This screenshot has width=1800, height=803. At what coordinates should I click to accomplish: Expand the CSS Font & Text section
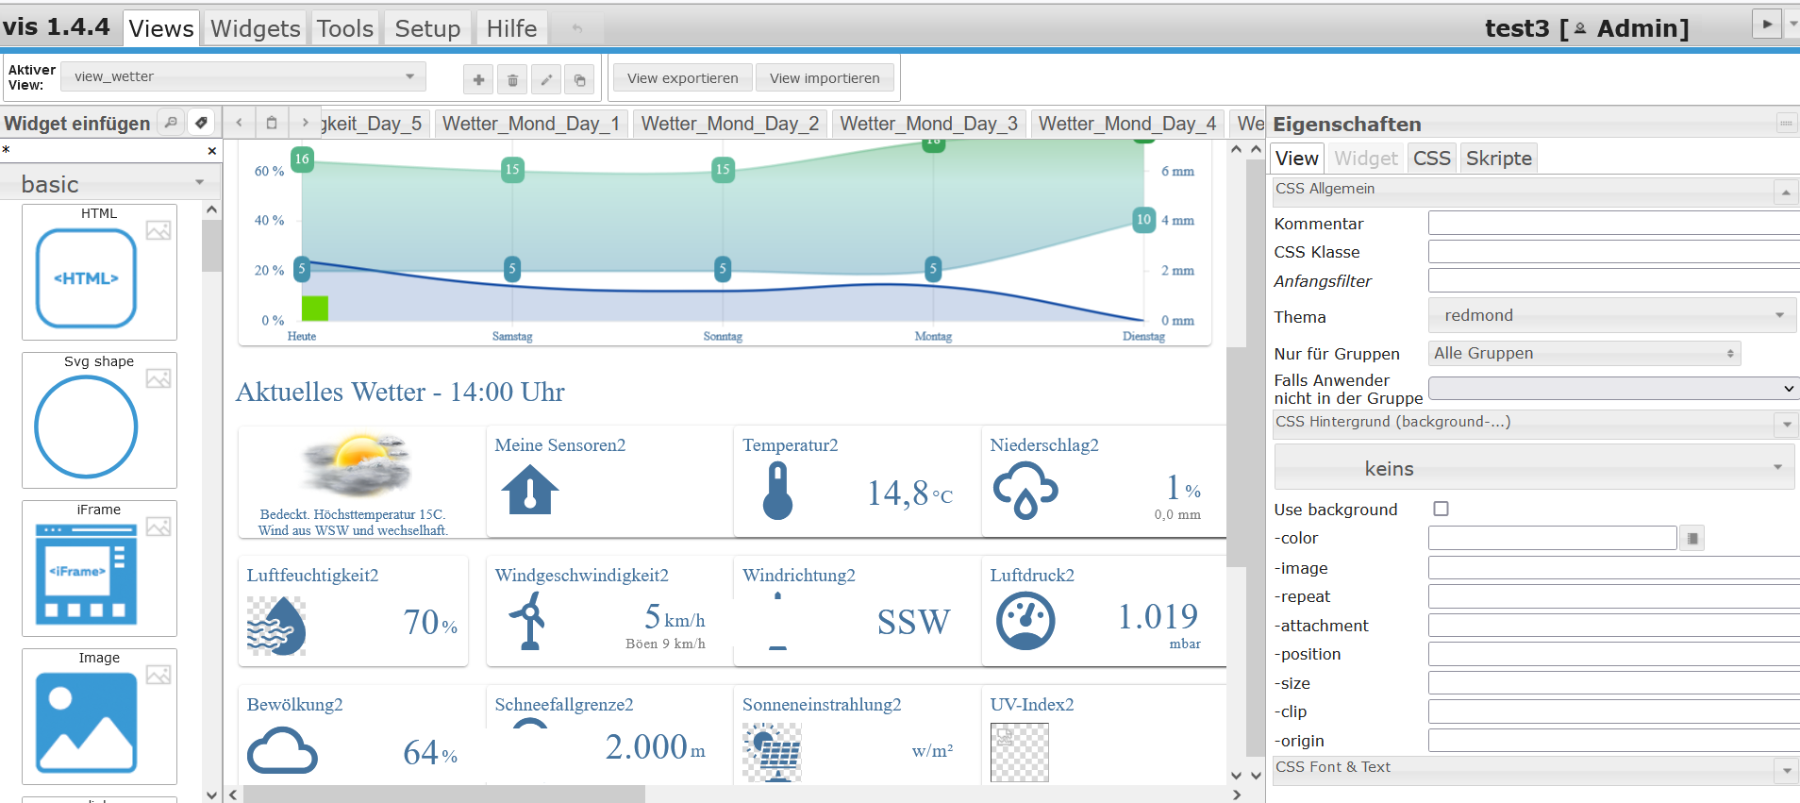[x=1787, y=770]
